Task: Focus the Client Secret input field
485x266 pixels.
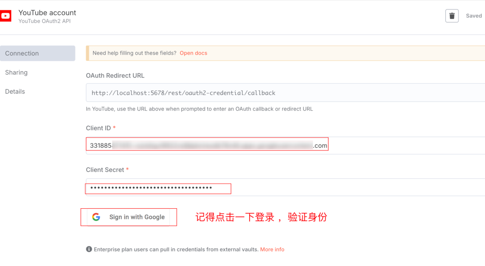Action: pos(285,187)
